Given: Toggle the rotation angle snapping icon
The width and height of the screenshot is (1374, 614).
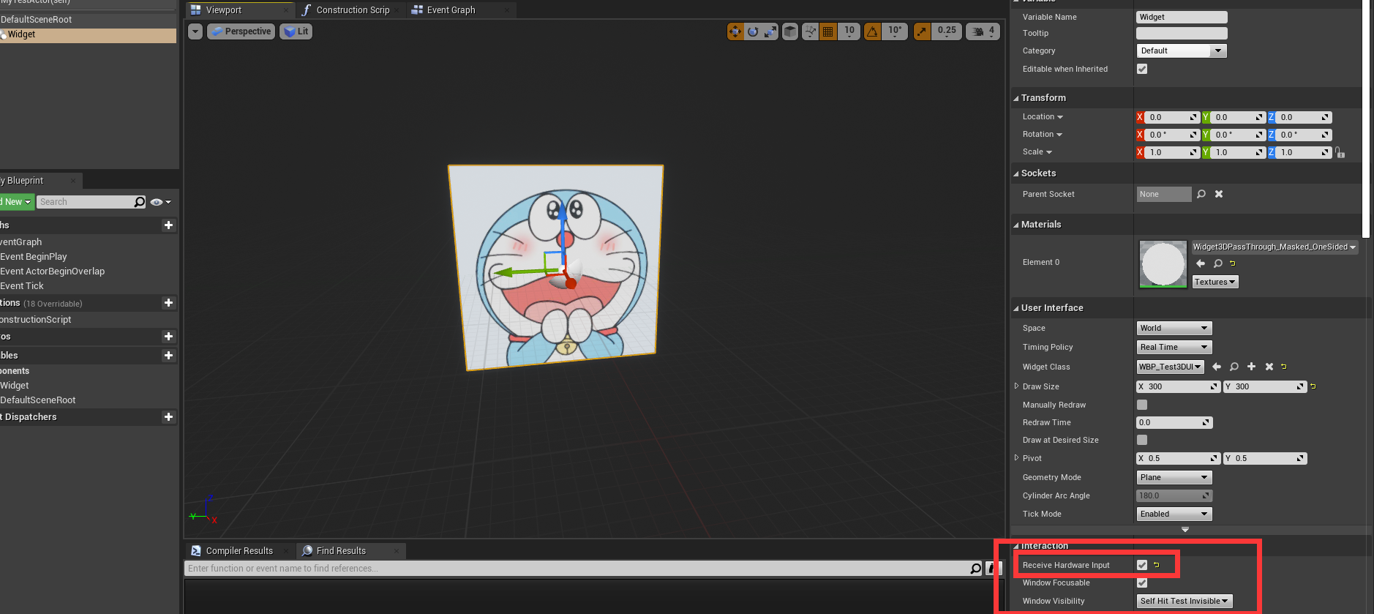Looking at the screenshot, I should pyautogui.click(x=872, y=31).
